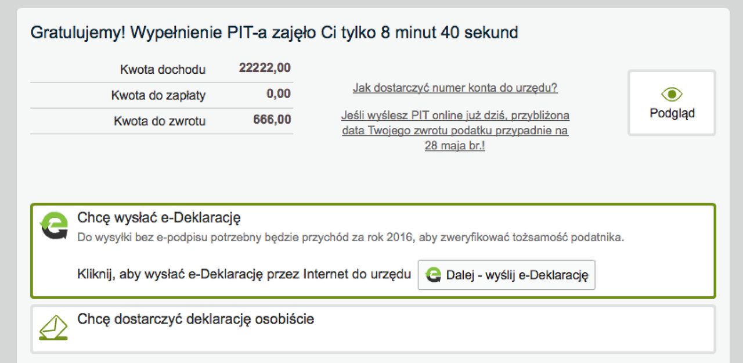Click inside the e-Deklaracja highlighted section
This screenshot has height=363, width=743.
[371, 249]
